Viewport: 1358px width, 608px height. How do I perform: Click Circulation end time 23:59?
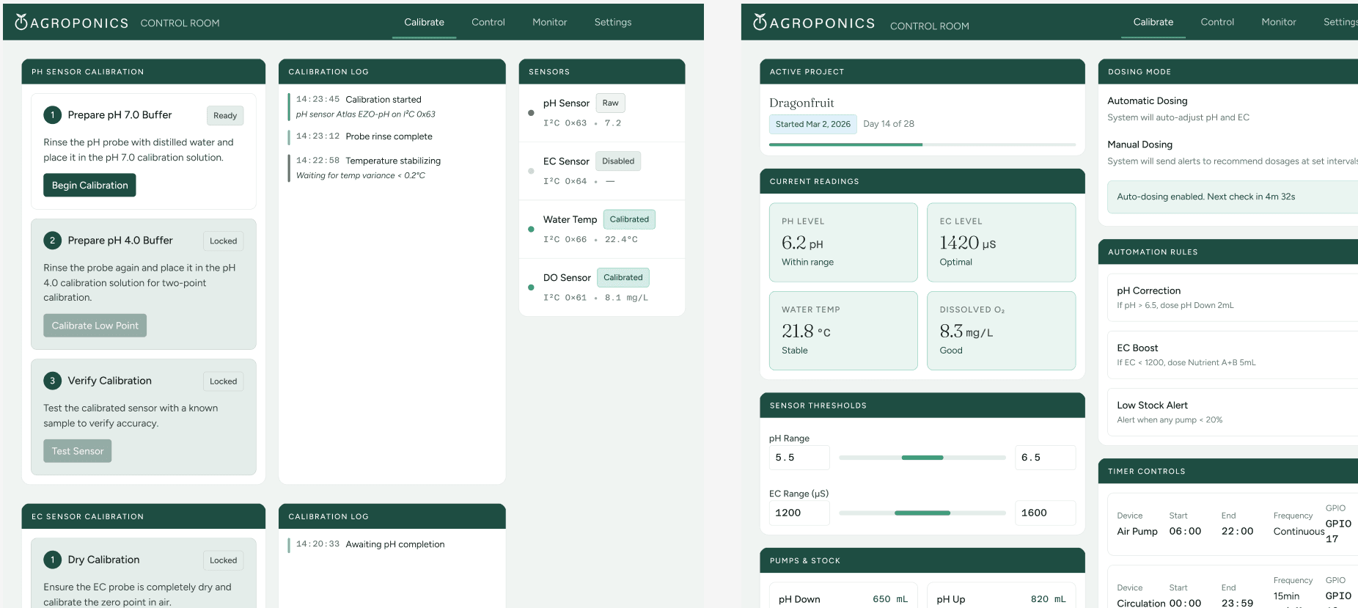(x=1237, y=603)
